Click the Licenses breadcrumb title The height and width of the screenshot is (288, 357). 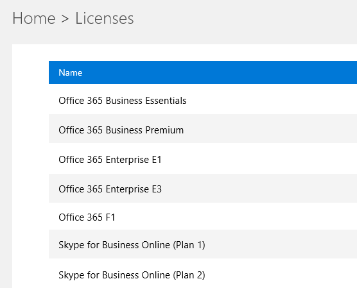105,18
